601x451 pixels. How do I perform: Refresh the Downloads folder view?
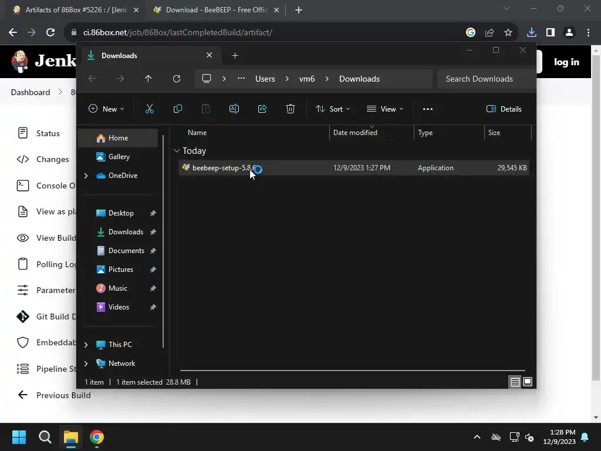pyautogui.click(x=176, y=79)
